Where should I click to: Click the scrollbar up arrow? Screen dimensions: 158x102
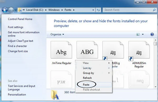(155, 40)
